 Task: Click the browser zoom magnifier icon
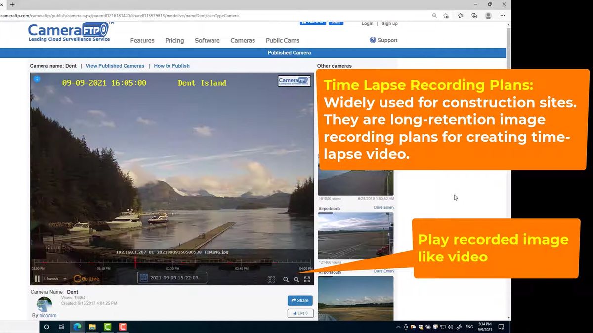(434, 16)
